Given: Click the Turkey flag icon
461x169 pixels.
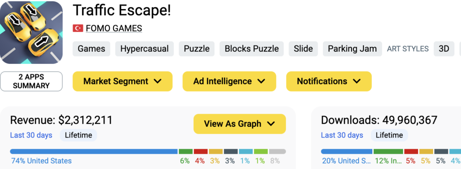Looking at the screenshot, I should click(x=78, y=28).
